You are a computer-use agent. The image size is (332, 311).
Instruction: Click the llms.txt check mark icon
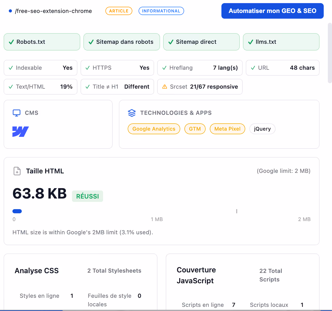click(251, 42)
